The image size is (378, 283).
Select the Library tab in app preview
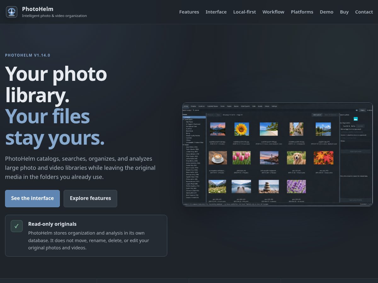186,106
